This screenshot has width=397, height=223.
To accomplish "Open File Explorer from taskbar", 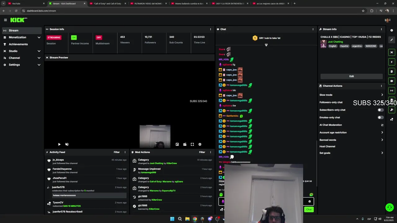I will tap(187, 219).
